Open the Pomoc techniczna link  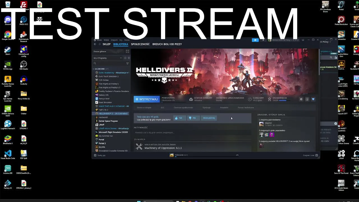point(246,107)
